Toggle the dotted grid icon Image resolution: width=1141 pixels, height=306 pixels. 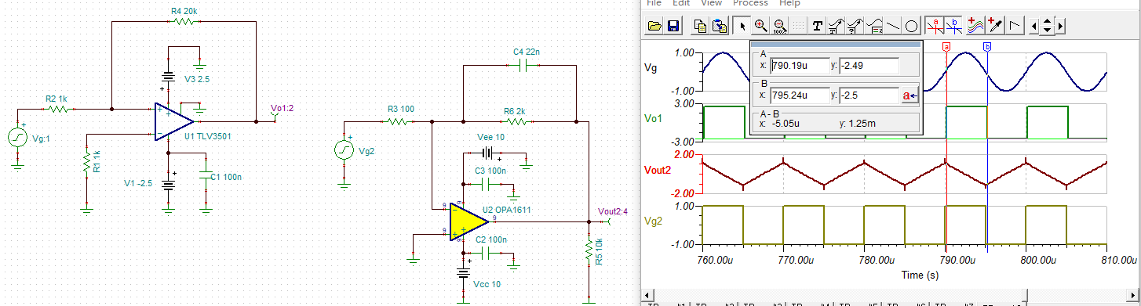[x=797, y=26]
